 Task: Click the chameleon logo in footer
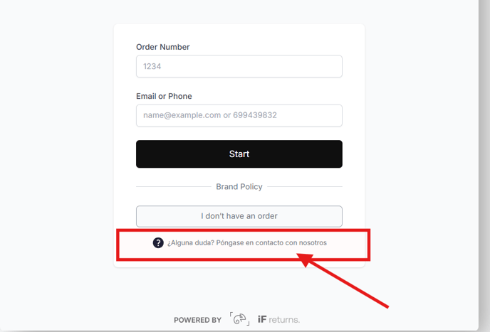pyautogui.click(x=240, y=319)
